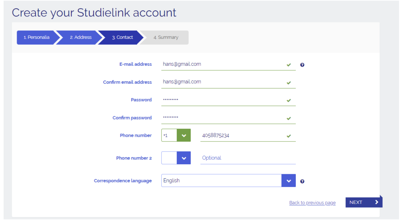
Task: Click green checkmark in E-mail address field
Action: 289,65
